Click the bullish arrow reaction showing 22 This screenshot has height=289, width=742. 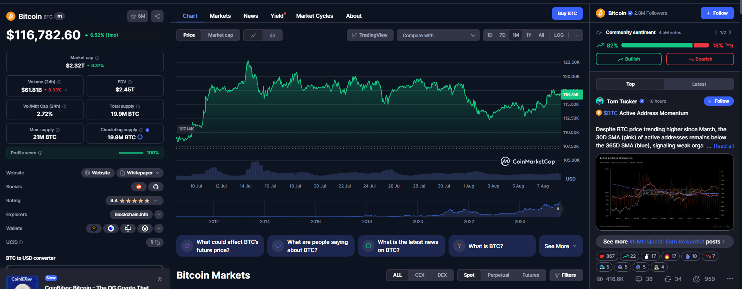pos(629,256)
